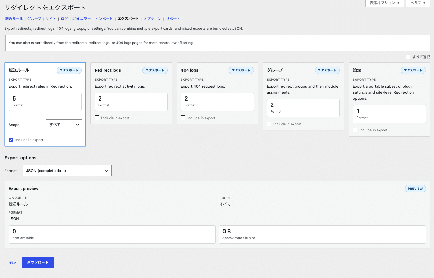Select the Redirect logs card title
Screen dimensions: 434x278
coord(108,70)
